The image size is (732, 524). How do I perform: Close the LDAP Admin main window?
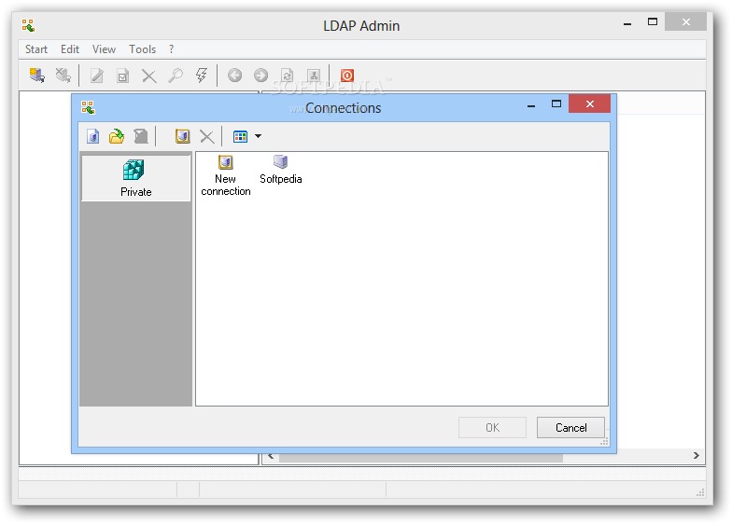685,22
